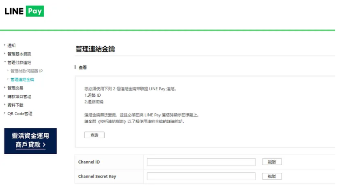Copy the Channel ID with 複製 button
Viewport: 350px width, 193px height.
pyautogui.click(x=272, y=162)
